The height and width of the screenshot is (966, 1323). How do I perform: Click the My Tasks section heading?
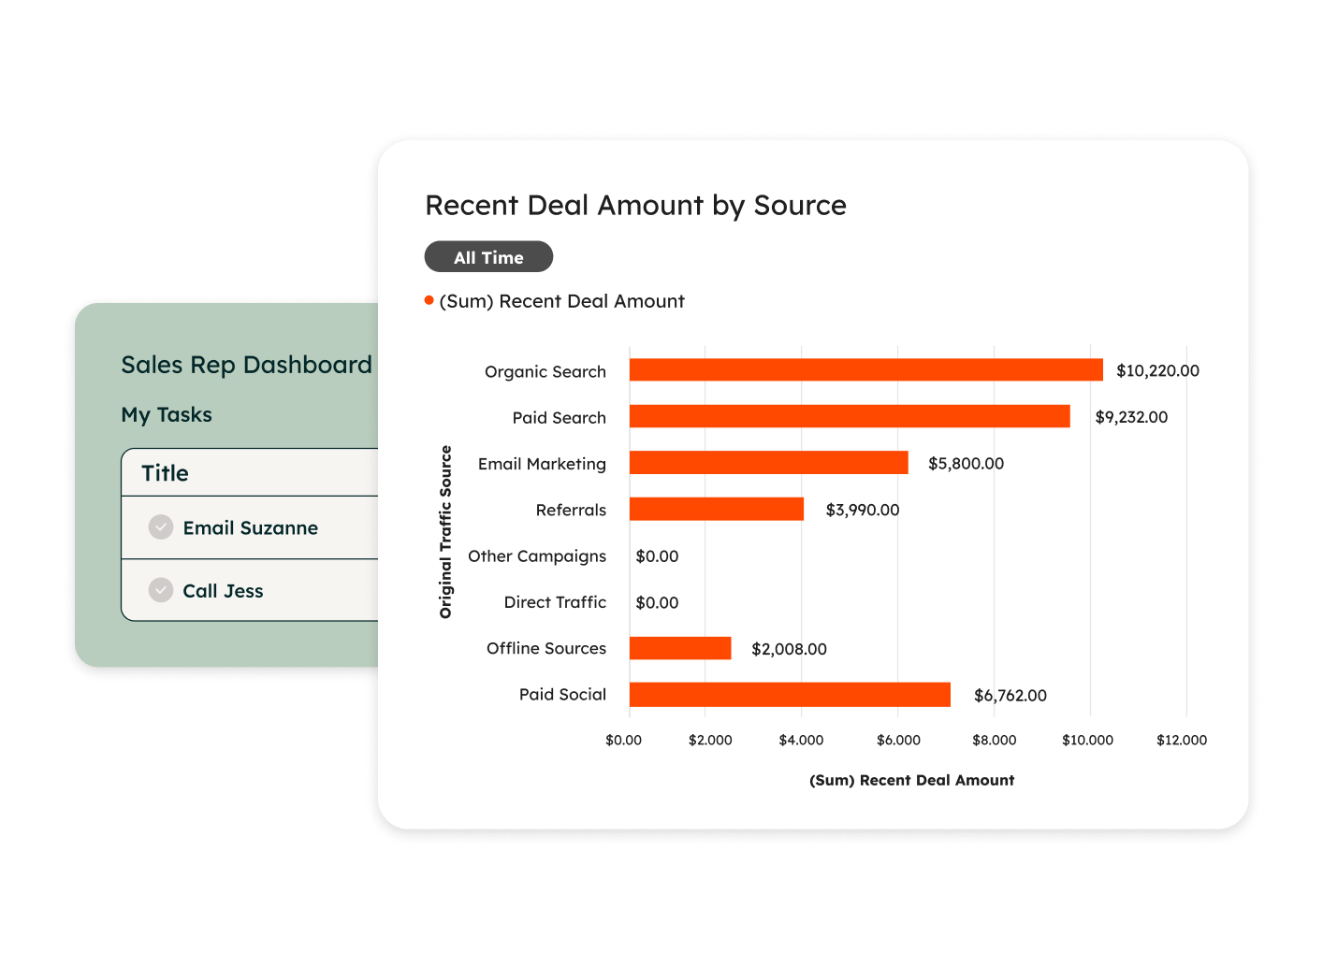click(x=167, y=414)
